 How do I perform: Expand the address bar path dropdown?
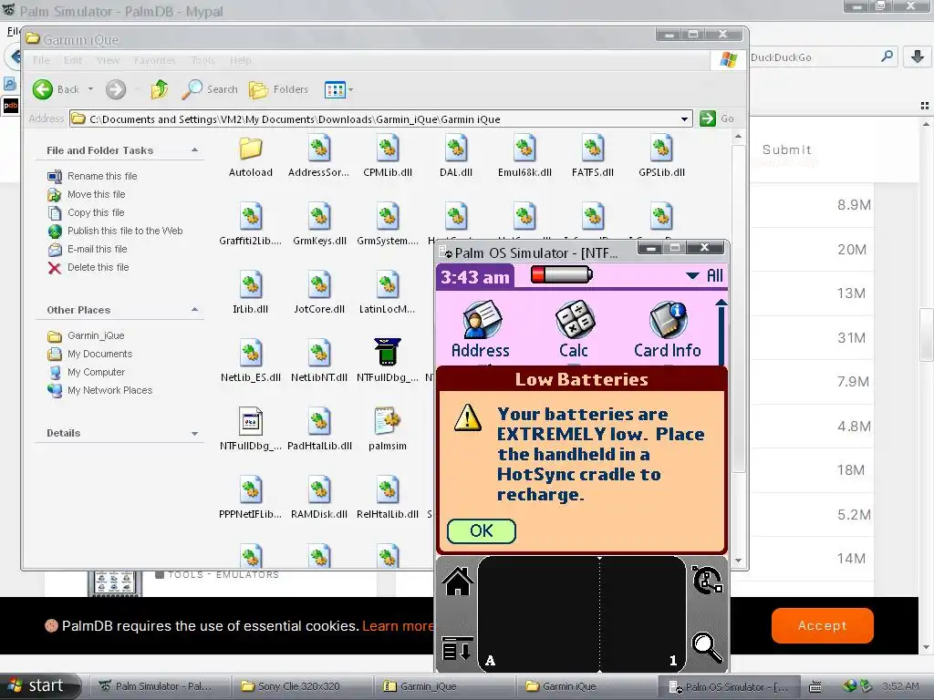(684, 119)
